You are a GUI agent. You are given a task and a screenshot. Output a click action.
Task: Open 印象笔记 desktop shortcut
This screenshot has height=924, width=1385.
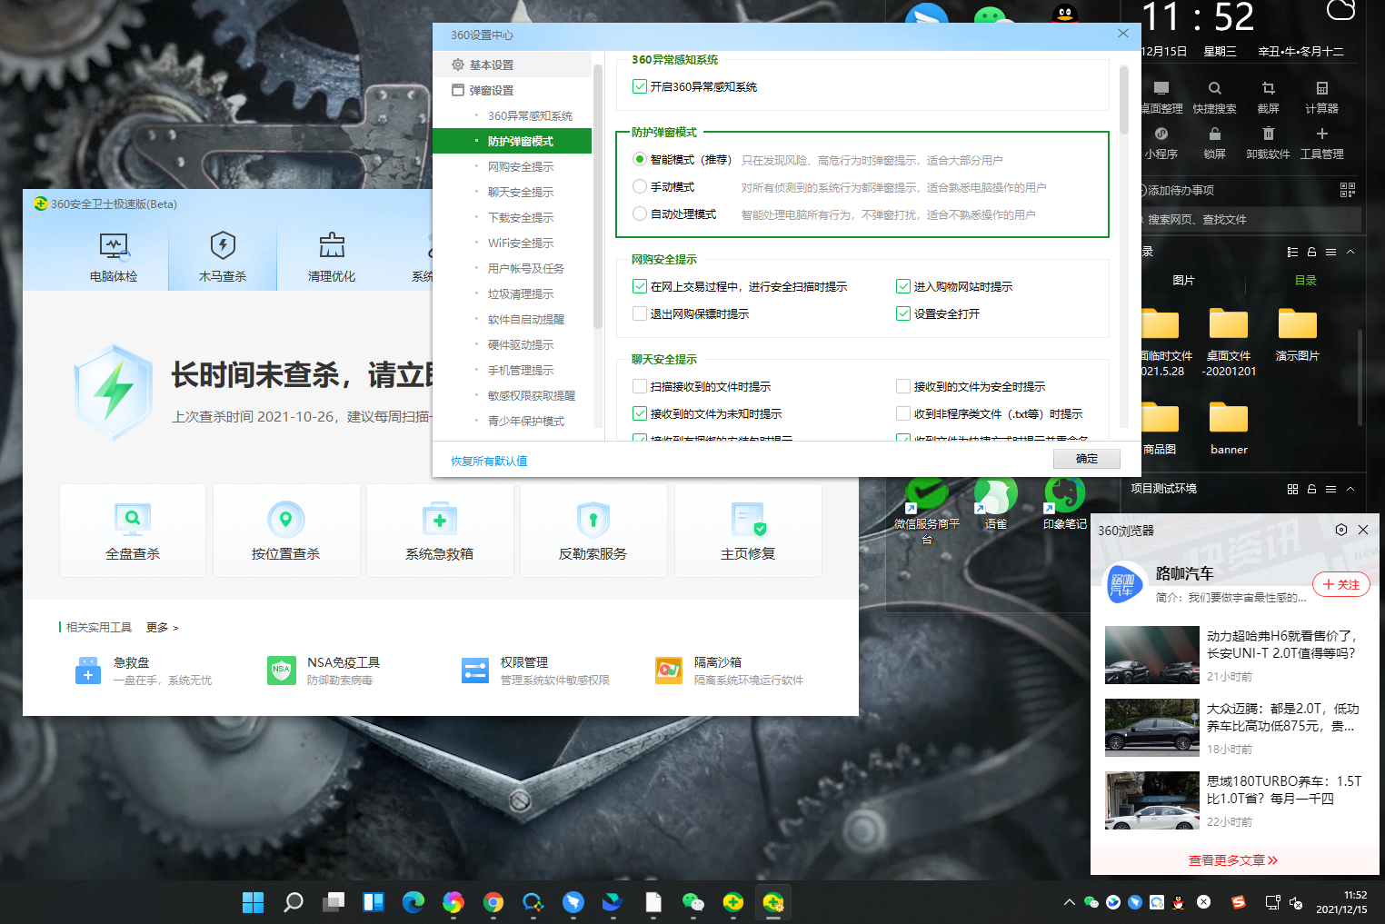[1065, 502]
